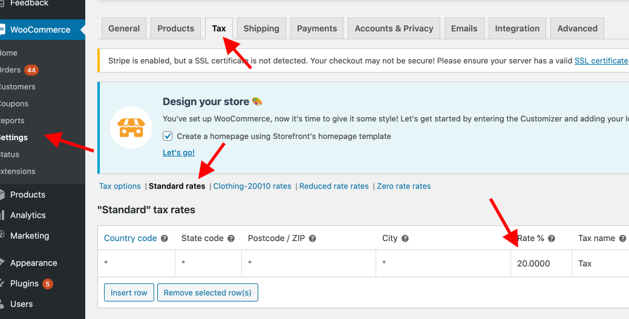This screenshot has height=319, width=629.
Task: Open the Tax options section link
Action: coord(120,186)
